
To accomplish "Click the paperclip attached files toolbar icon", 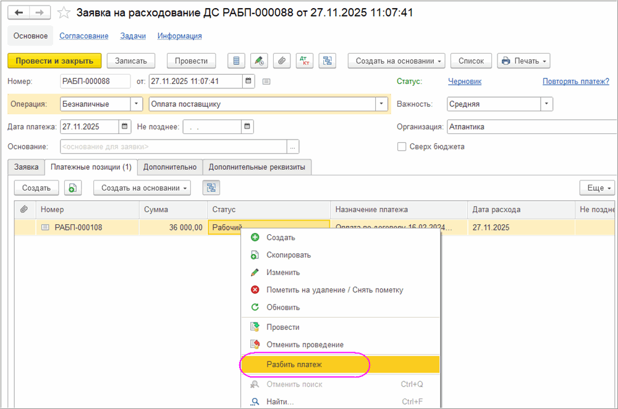I will (x=281, y=61).
